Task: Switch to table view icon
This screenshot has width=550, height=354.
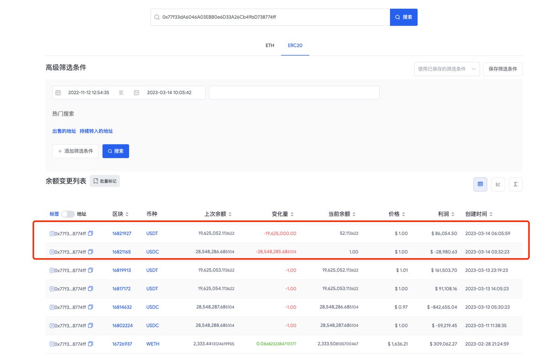Action: click(x=480, y=184)
